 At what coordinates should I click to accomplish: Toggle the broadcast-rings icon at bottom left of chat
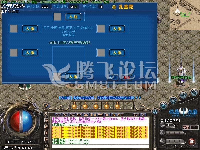pyautogui.click(x=46, y=146)
